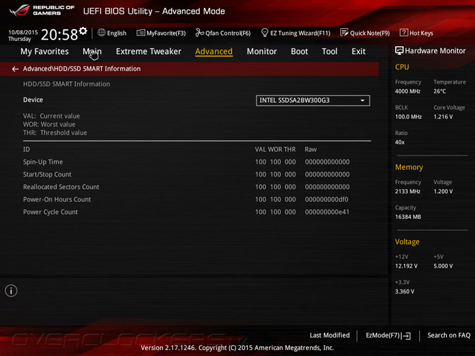Click the Core Voltage 1.216 V value
Screen dimensions: 475x356
[x=443, y=117]
